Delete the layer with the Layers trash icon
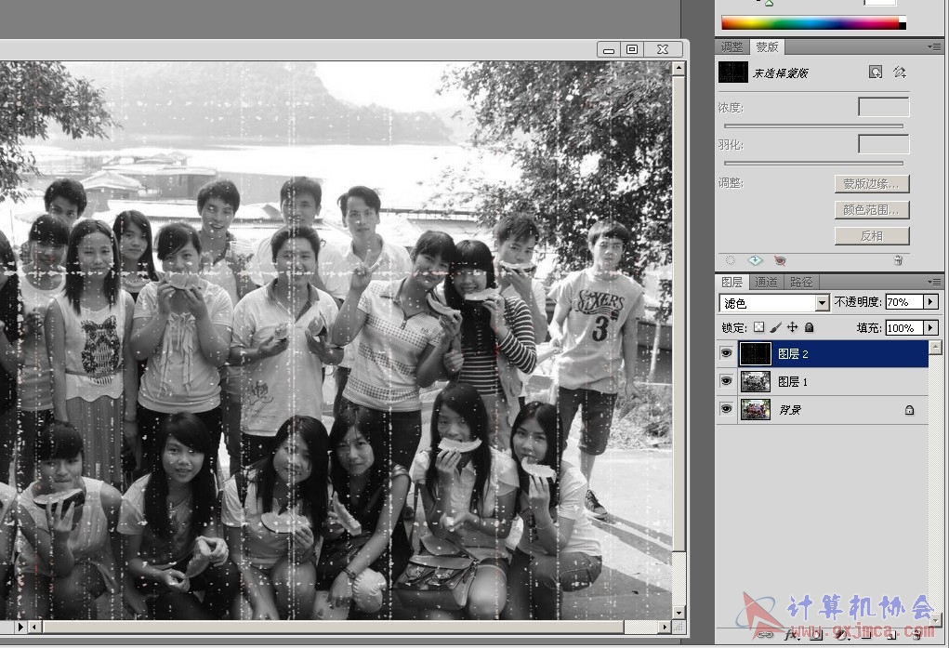Viewport: 949px width, 648px height. (916, 634)
